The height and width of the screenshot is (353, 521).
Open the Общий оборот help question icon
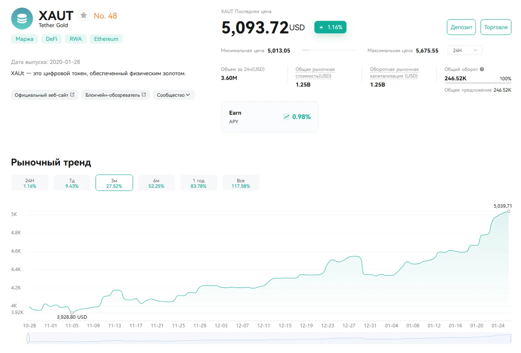click(482, 69)
